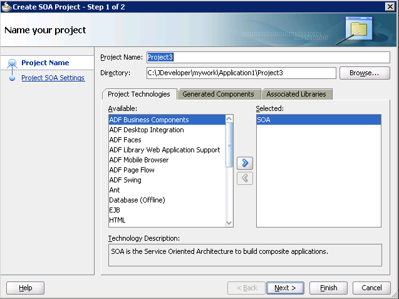Click the add-to-selected right arrow button
Viewport: 399px width, 299px height.
click(244, 163)
